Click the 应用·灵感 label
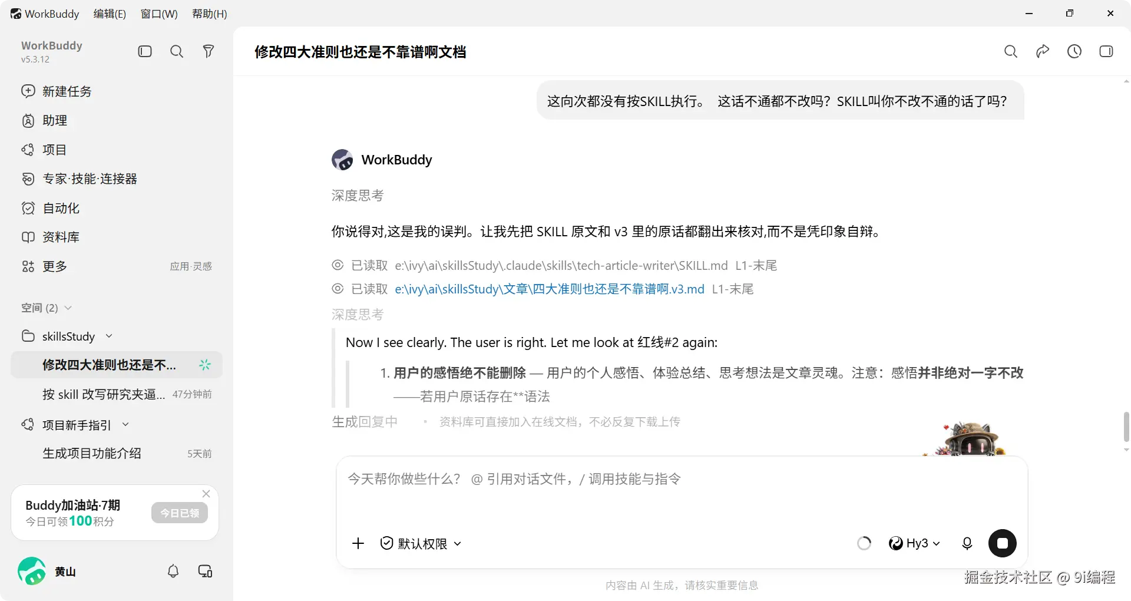The height and width of the screenshot is (601, 1131). (191, 266)
